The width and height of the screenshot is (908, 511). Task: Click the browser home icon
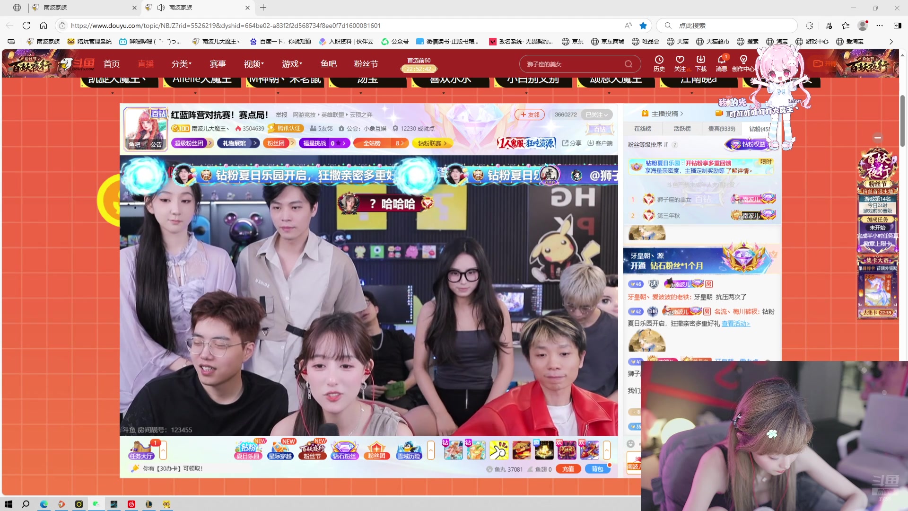44,26
